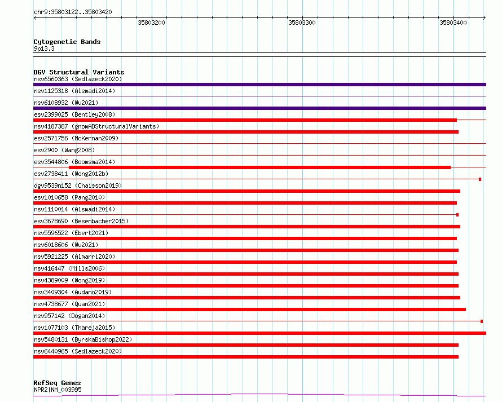Click the red end marker on nsv1110014 line

click(x=457, y=215)
